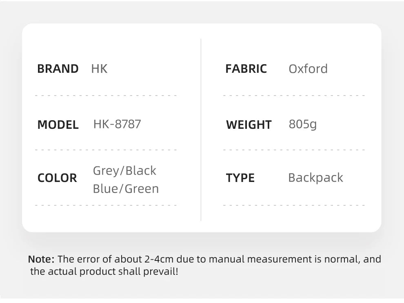Viewport: 404px width, 303px height.
Task: Click the 'actual product shall prevail!' line
Action: (104, 272)
